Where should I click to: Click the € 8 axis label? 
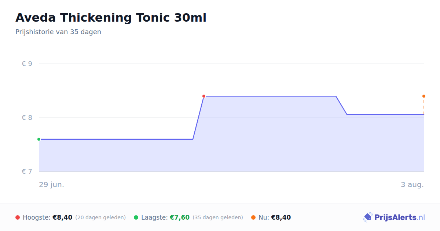tap(27, 118)
